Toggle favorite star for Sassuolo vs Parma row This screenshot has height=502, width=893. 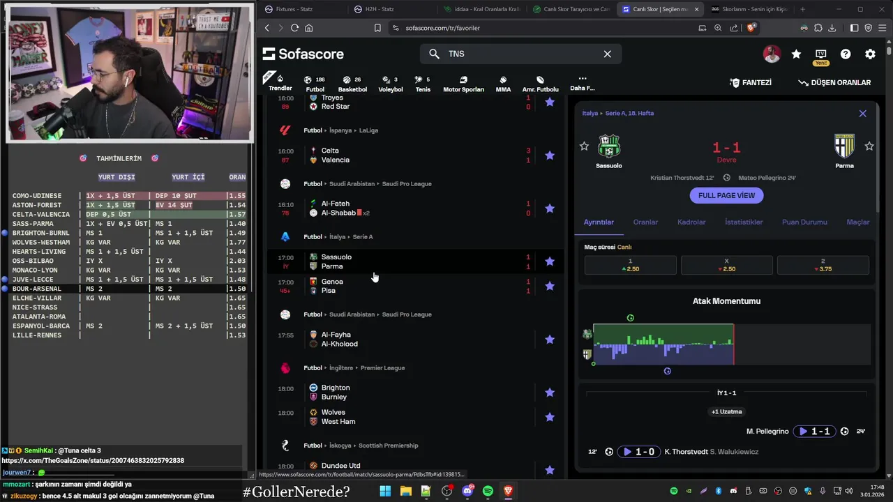pyautogui.click(x=550, y=261)
